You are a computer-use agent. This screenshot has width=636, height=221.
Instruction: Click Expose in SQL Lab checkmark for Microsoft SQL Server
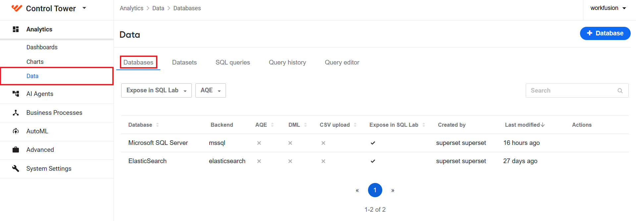tap(373, 143)
